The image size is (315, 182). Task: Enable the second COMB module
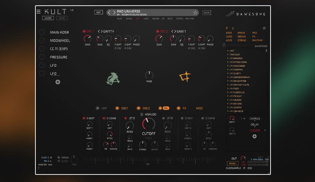click(x=202, y=118)
